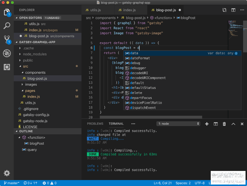Click Spaces: 2 indentation setting

tap(183, 183)
